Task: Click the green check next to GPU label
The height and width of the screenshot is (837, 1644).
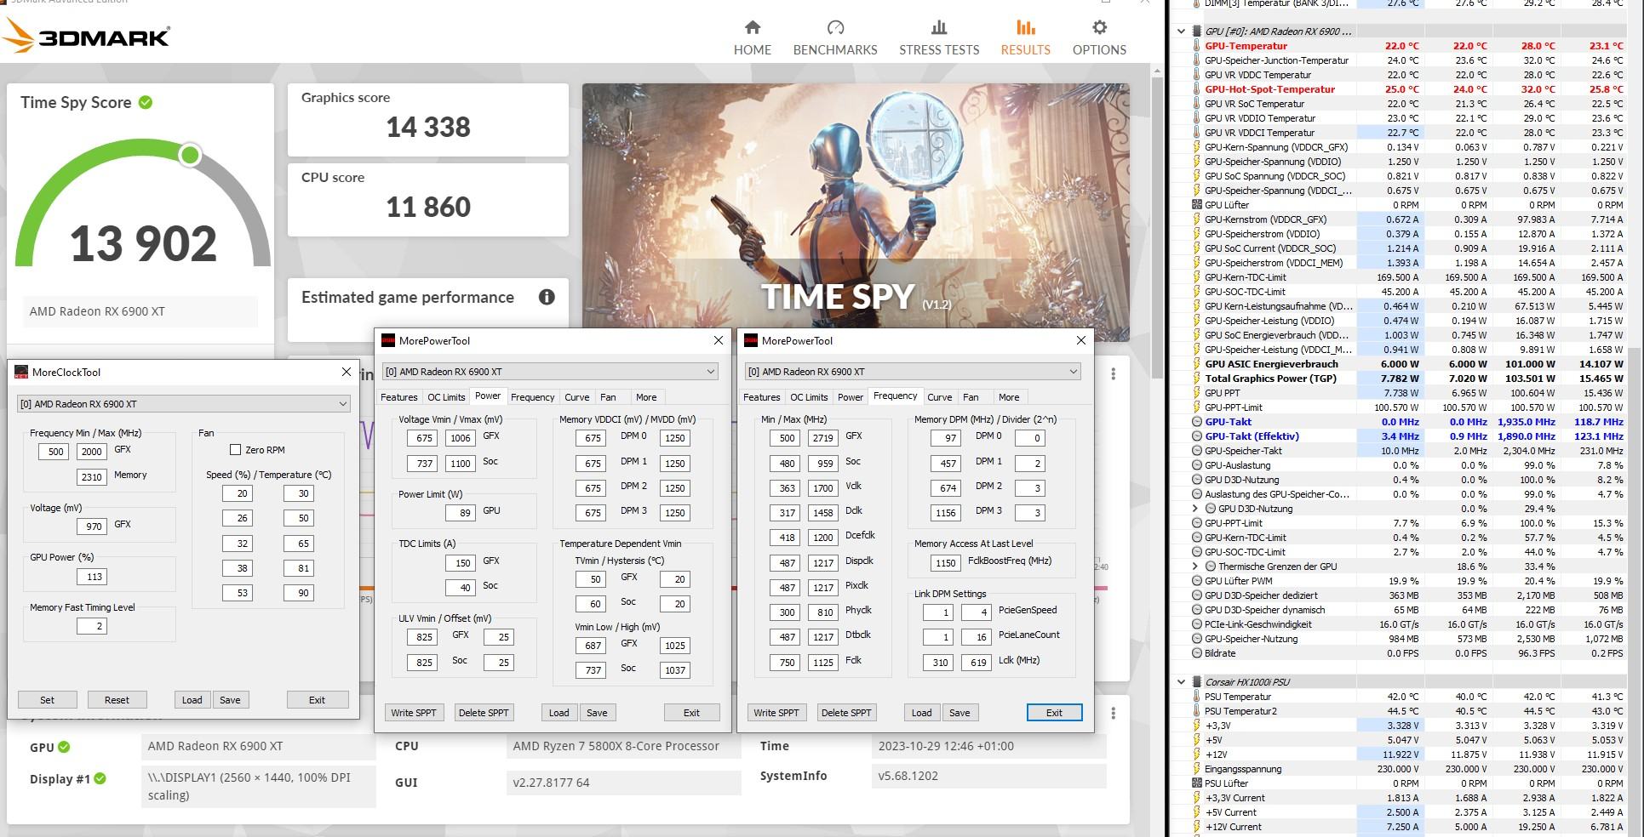Action: 64,747
